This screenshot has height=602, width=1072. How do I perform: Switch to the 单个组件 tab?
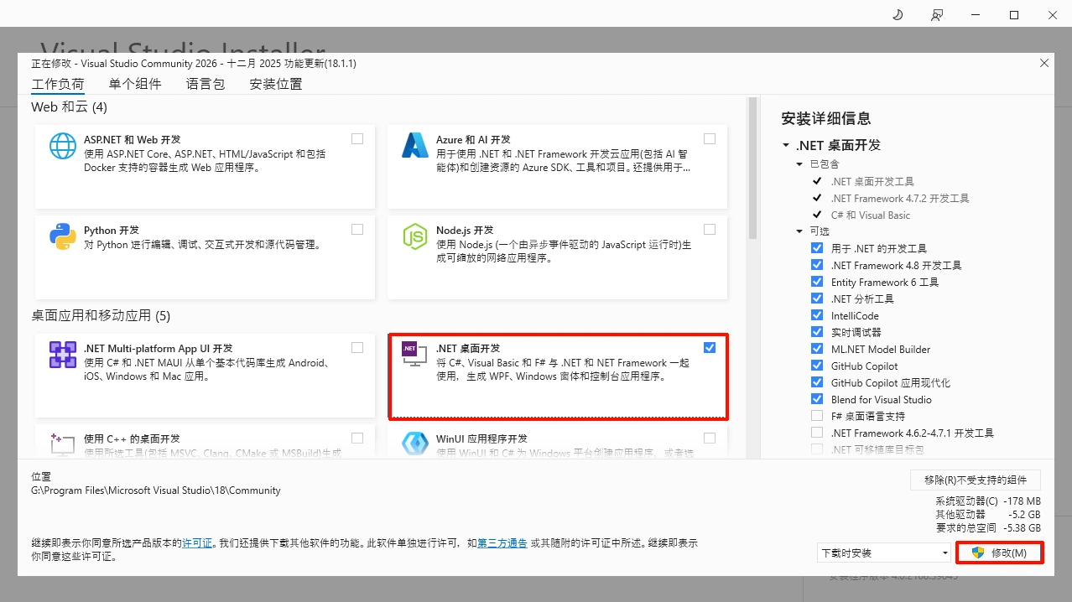135,84
